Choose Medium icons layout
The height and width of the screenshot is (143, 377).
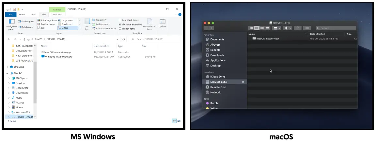(46, 24)
